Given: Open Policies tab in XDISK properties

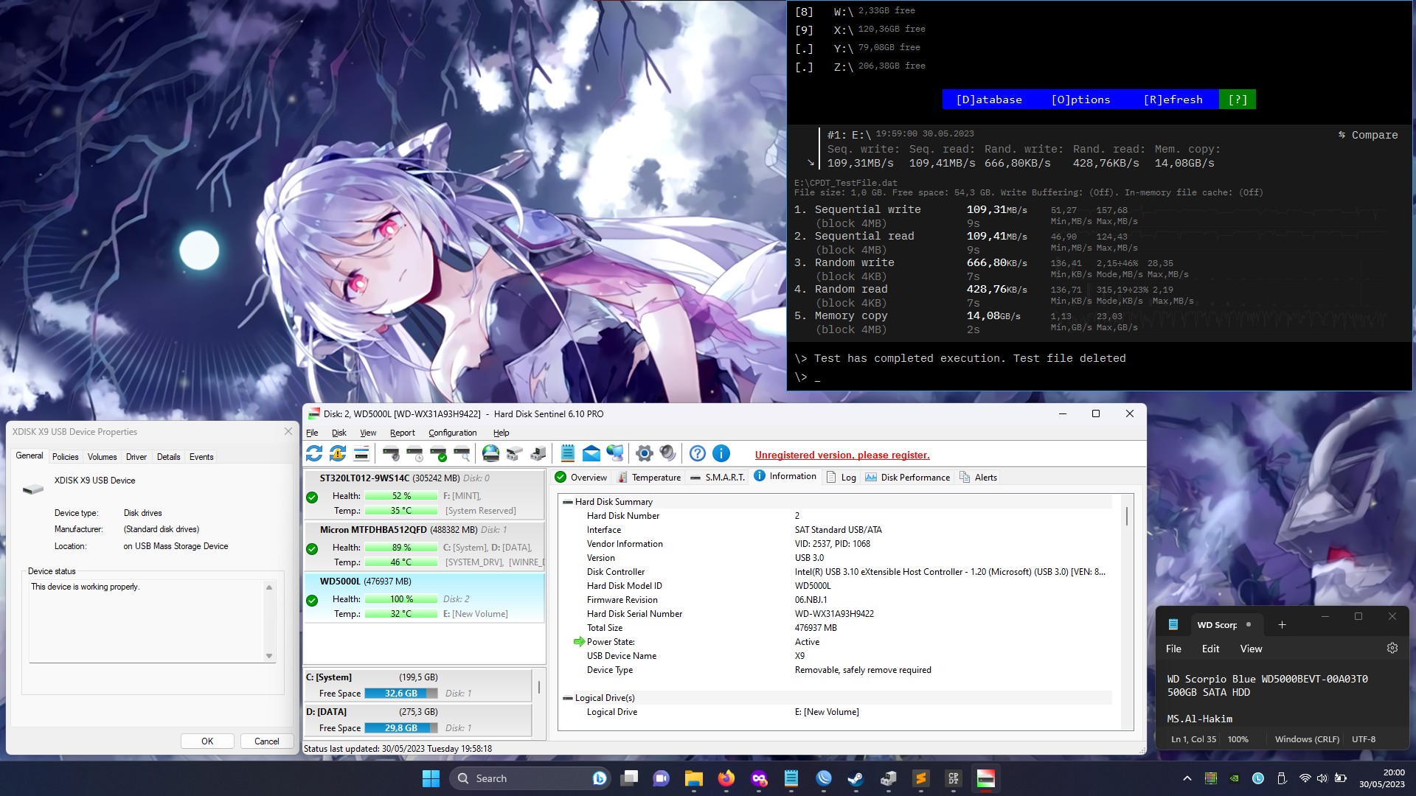Looking at the screenshot, I should click(x=65, y=457).
